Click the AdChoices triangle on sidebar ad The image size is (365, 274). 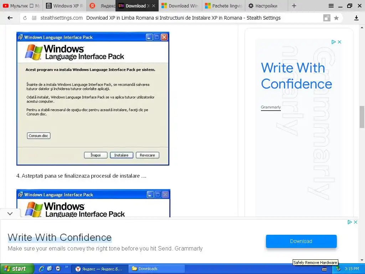333,42
